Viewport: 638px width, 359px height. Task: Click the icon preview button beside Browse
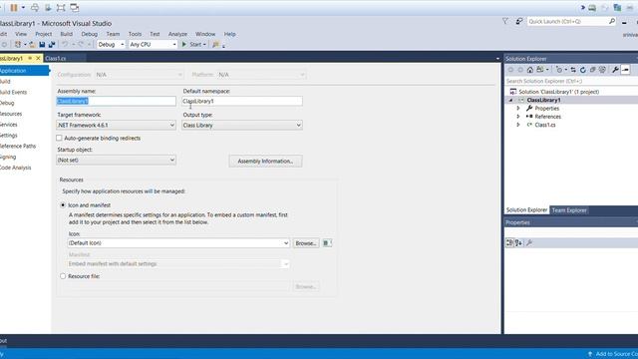pos(327,243)
